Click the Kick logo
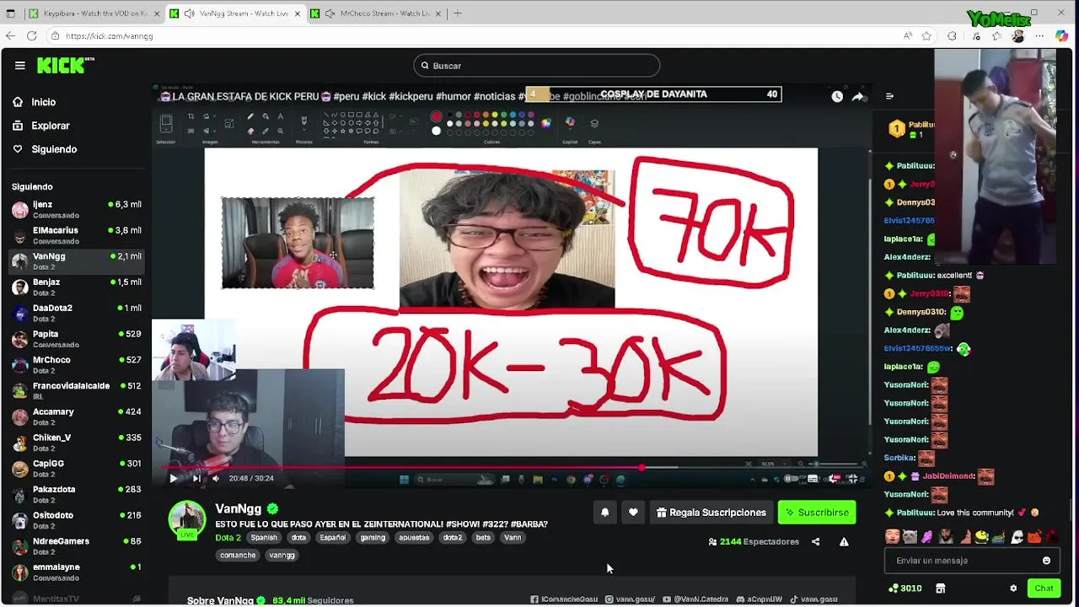Screen dimensions: 1079x607 (66, 65)
